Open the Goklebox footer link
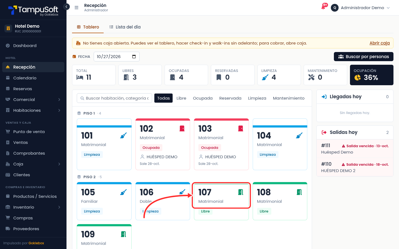Viewport: 399px width, 249px height. (x=36, y=243)
